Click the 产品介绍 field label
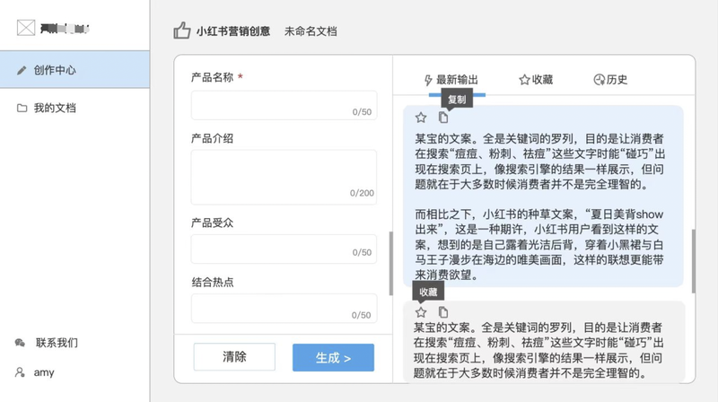Screen dimensions: 718x402 tap(213, 138)
